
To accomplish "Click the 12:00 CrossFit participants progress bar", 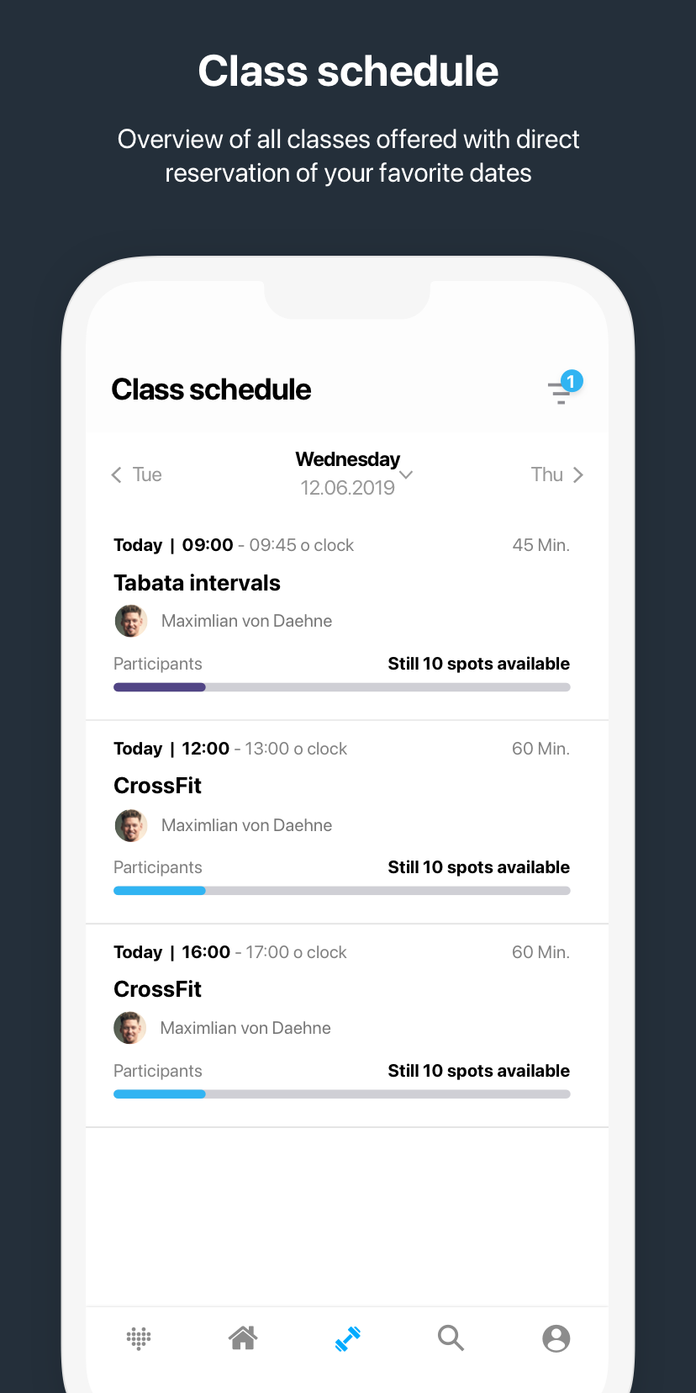I will click(x=341, y=891).
